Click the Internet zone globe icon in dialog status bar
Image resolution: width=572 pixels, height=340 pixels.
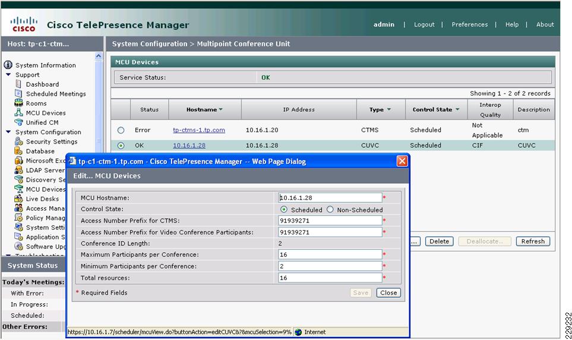[x=298, y=332]
